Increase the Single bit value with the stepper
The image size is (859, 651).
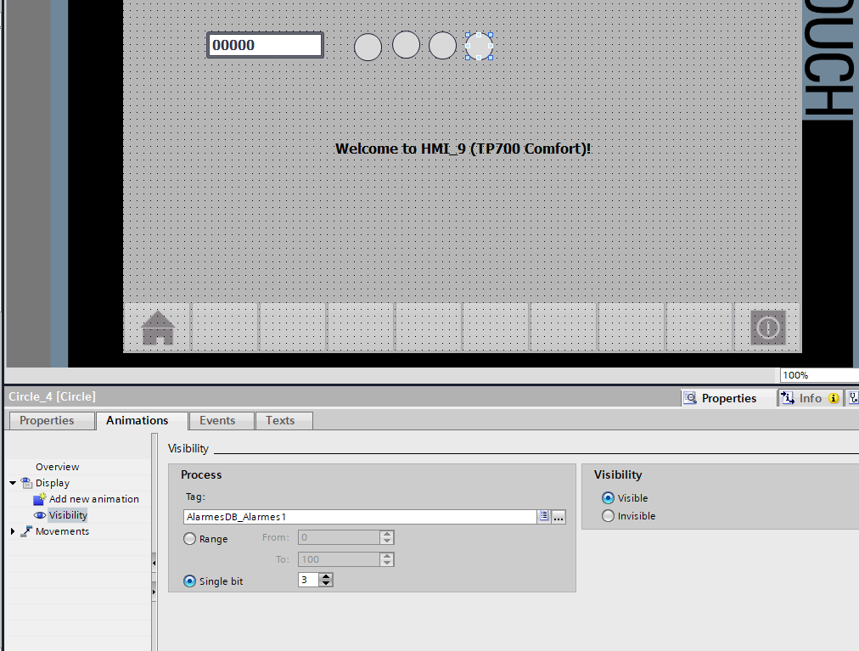pos(327,576)
